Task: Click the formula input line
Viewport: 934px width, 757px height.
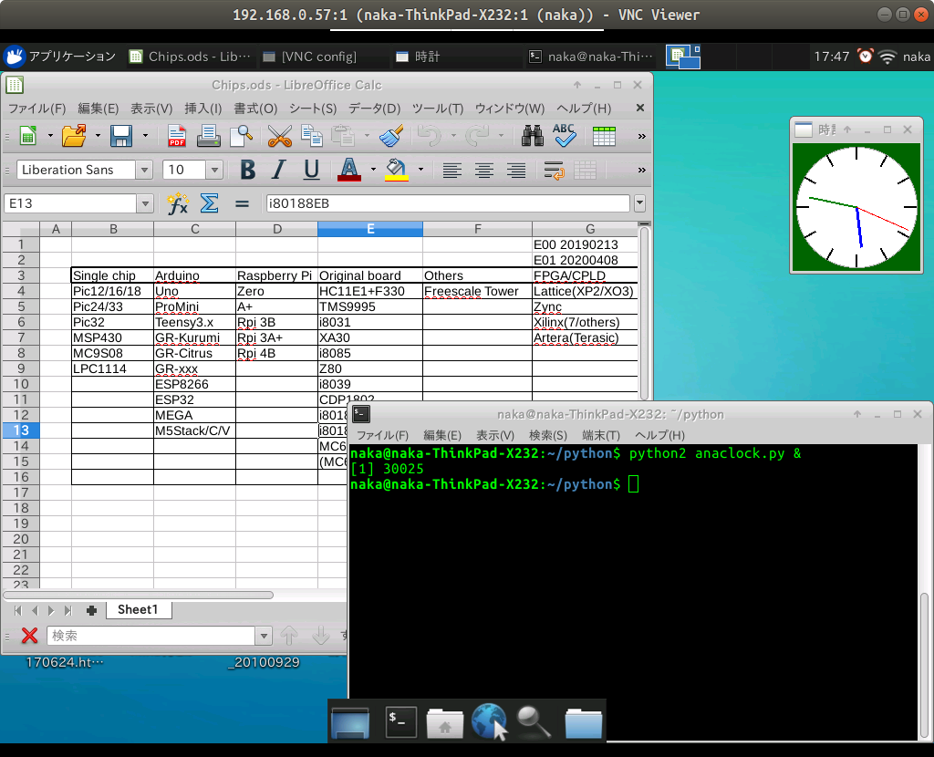Action: (447, 203)
